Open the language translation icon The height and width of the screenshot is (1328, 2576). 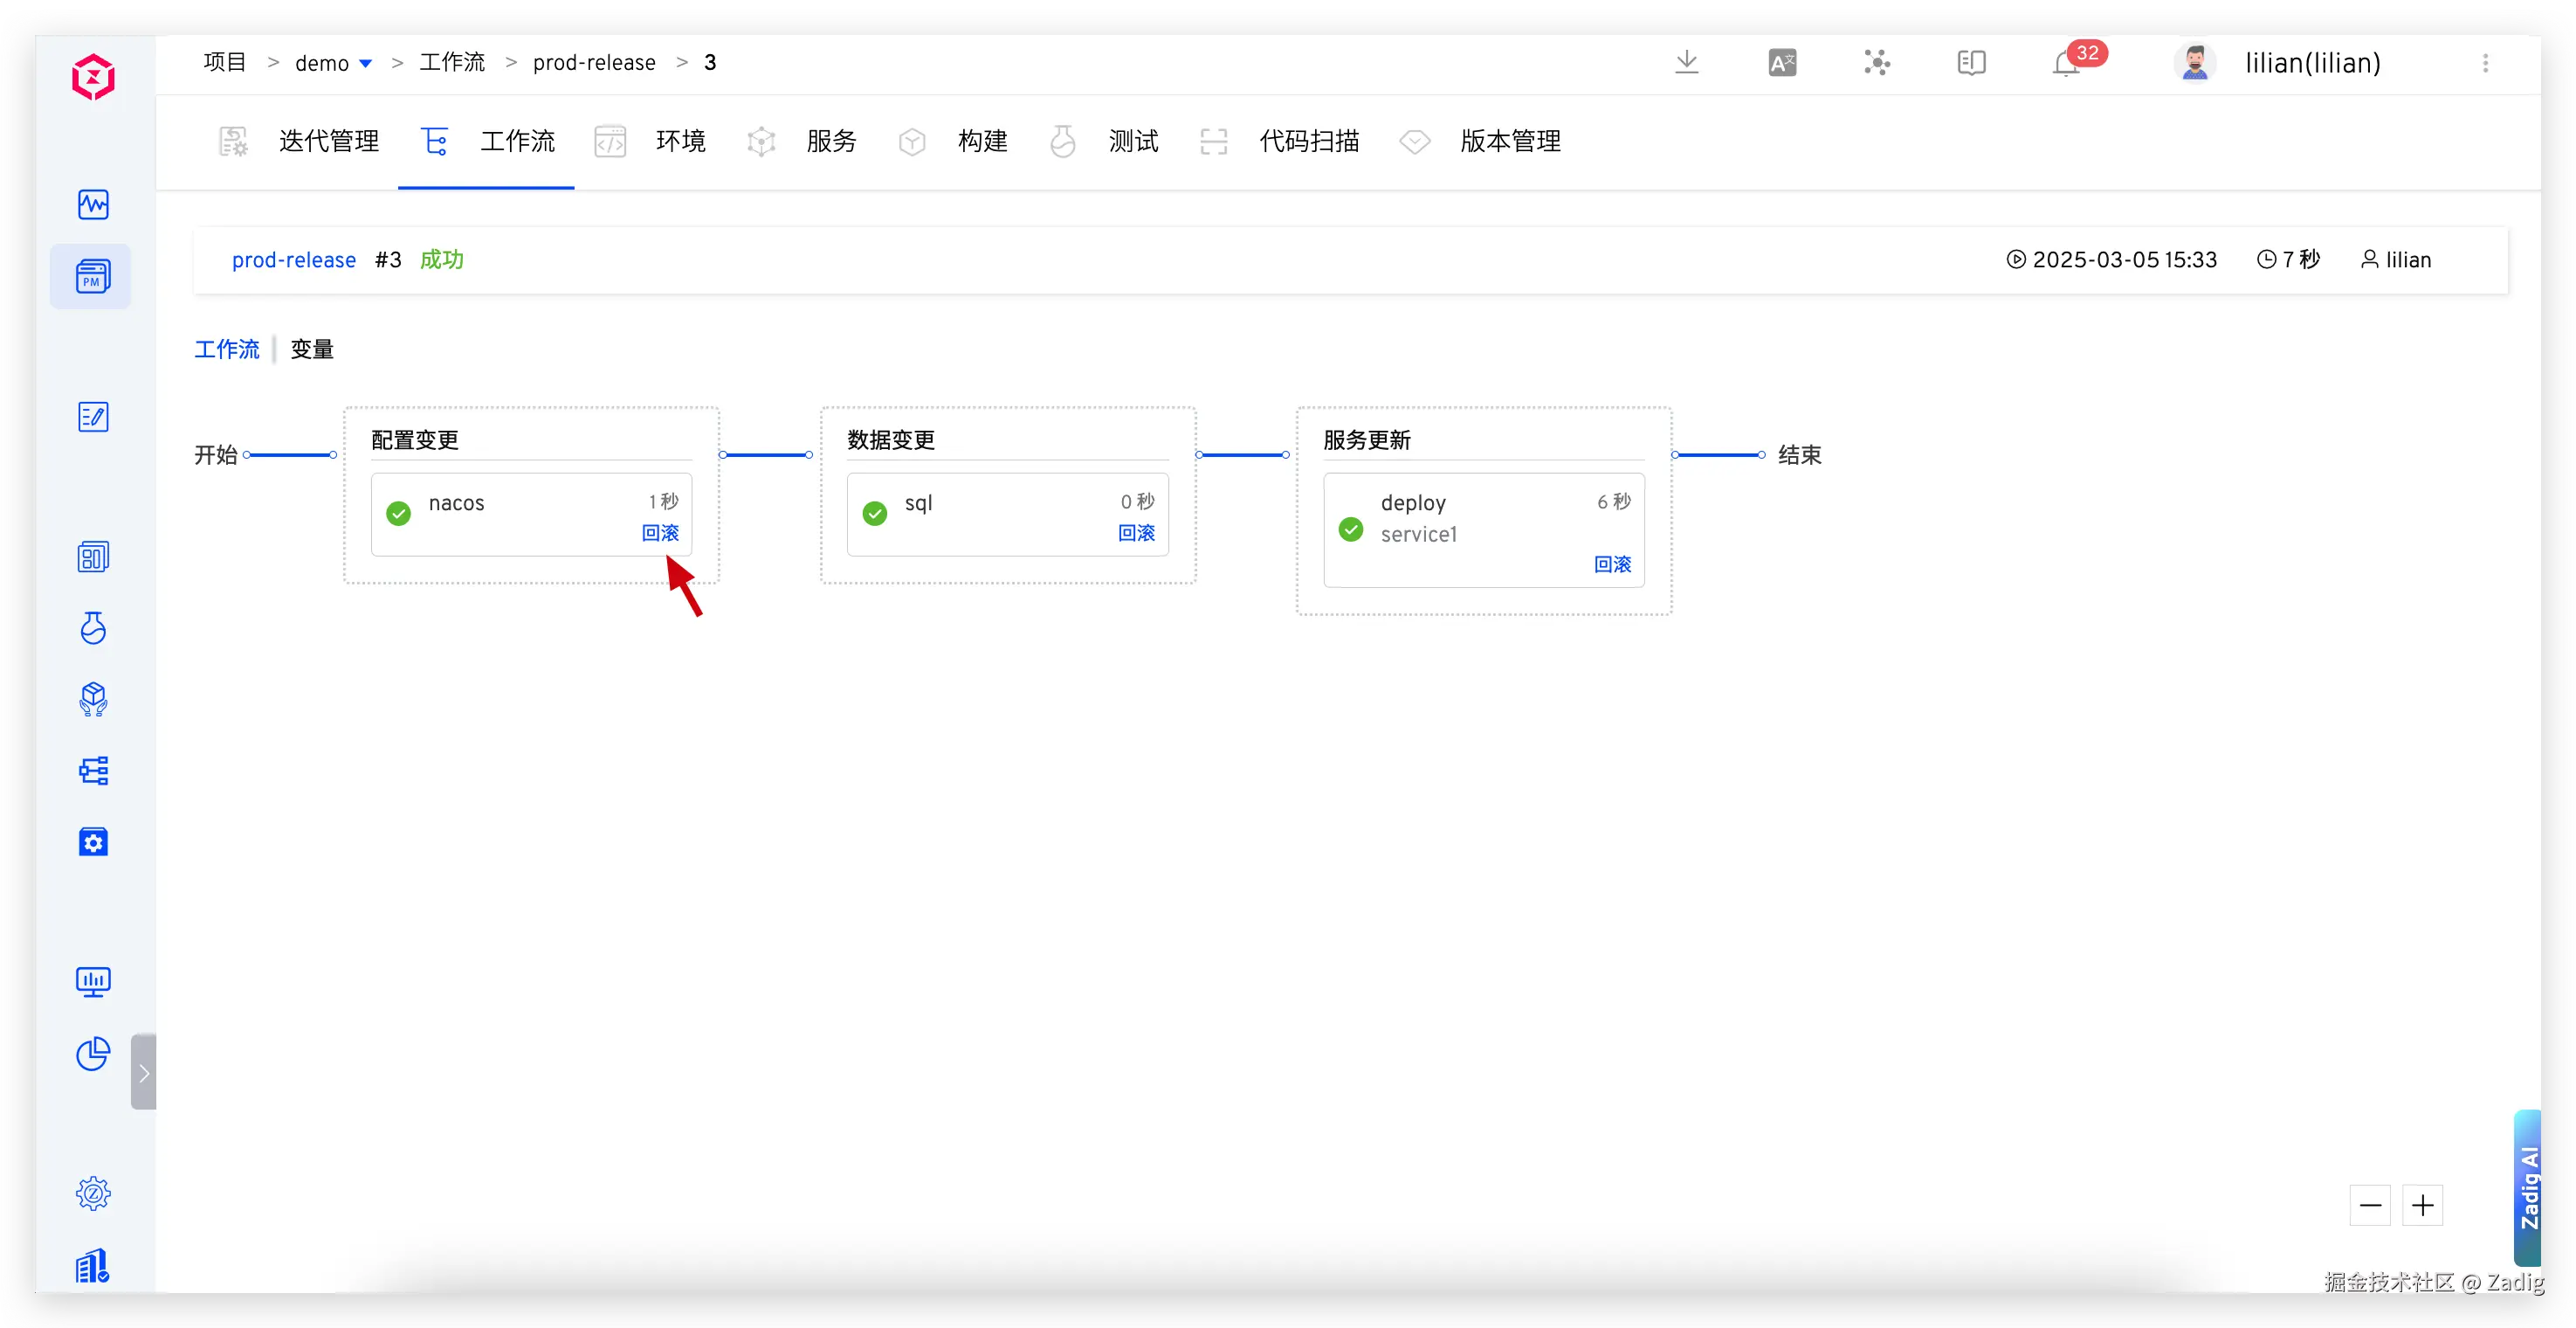[x=1782, y=63]
